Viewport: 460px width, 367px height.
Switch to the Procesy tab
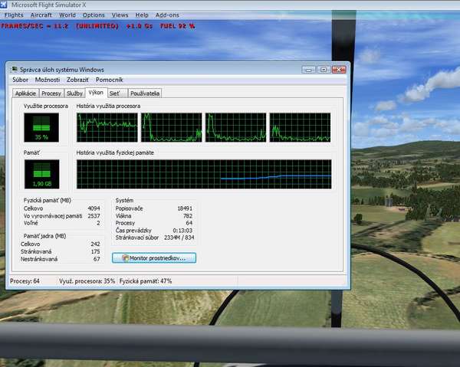[x=51, y=93]
